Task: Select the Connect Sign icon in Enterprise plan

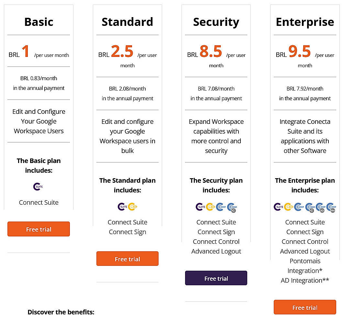Action: tap(288, 207)
